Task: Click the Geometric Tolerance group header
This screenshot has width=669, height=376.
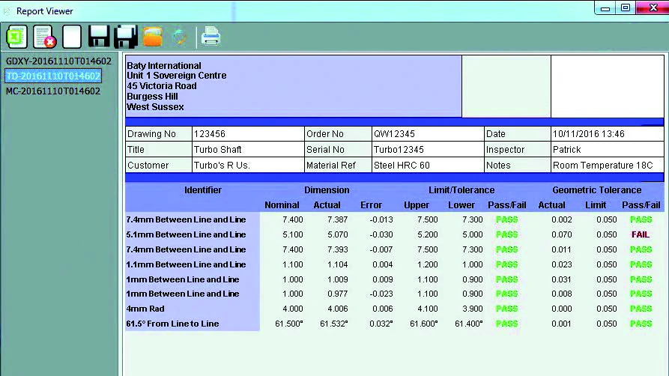Action: [x=596, y=190]
